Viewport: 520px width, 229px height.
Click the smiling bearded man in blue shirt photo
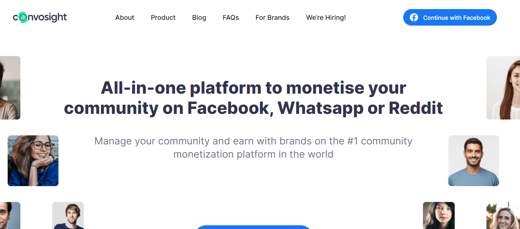click(474, 161)
